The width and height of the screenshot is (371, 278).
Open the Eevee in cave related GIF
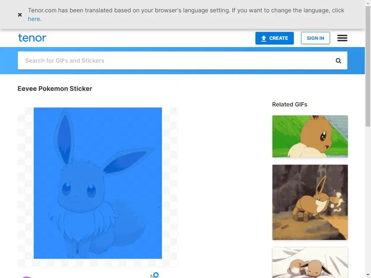(x=310, y=202)
